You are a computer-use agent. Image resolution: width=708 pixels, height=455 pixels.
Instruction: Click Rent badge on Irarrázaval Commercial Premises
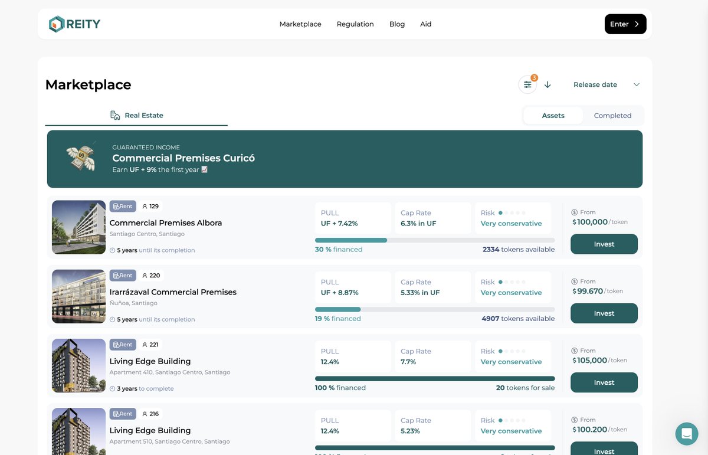coord(123,276)
